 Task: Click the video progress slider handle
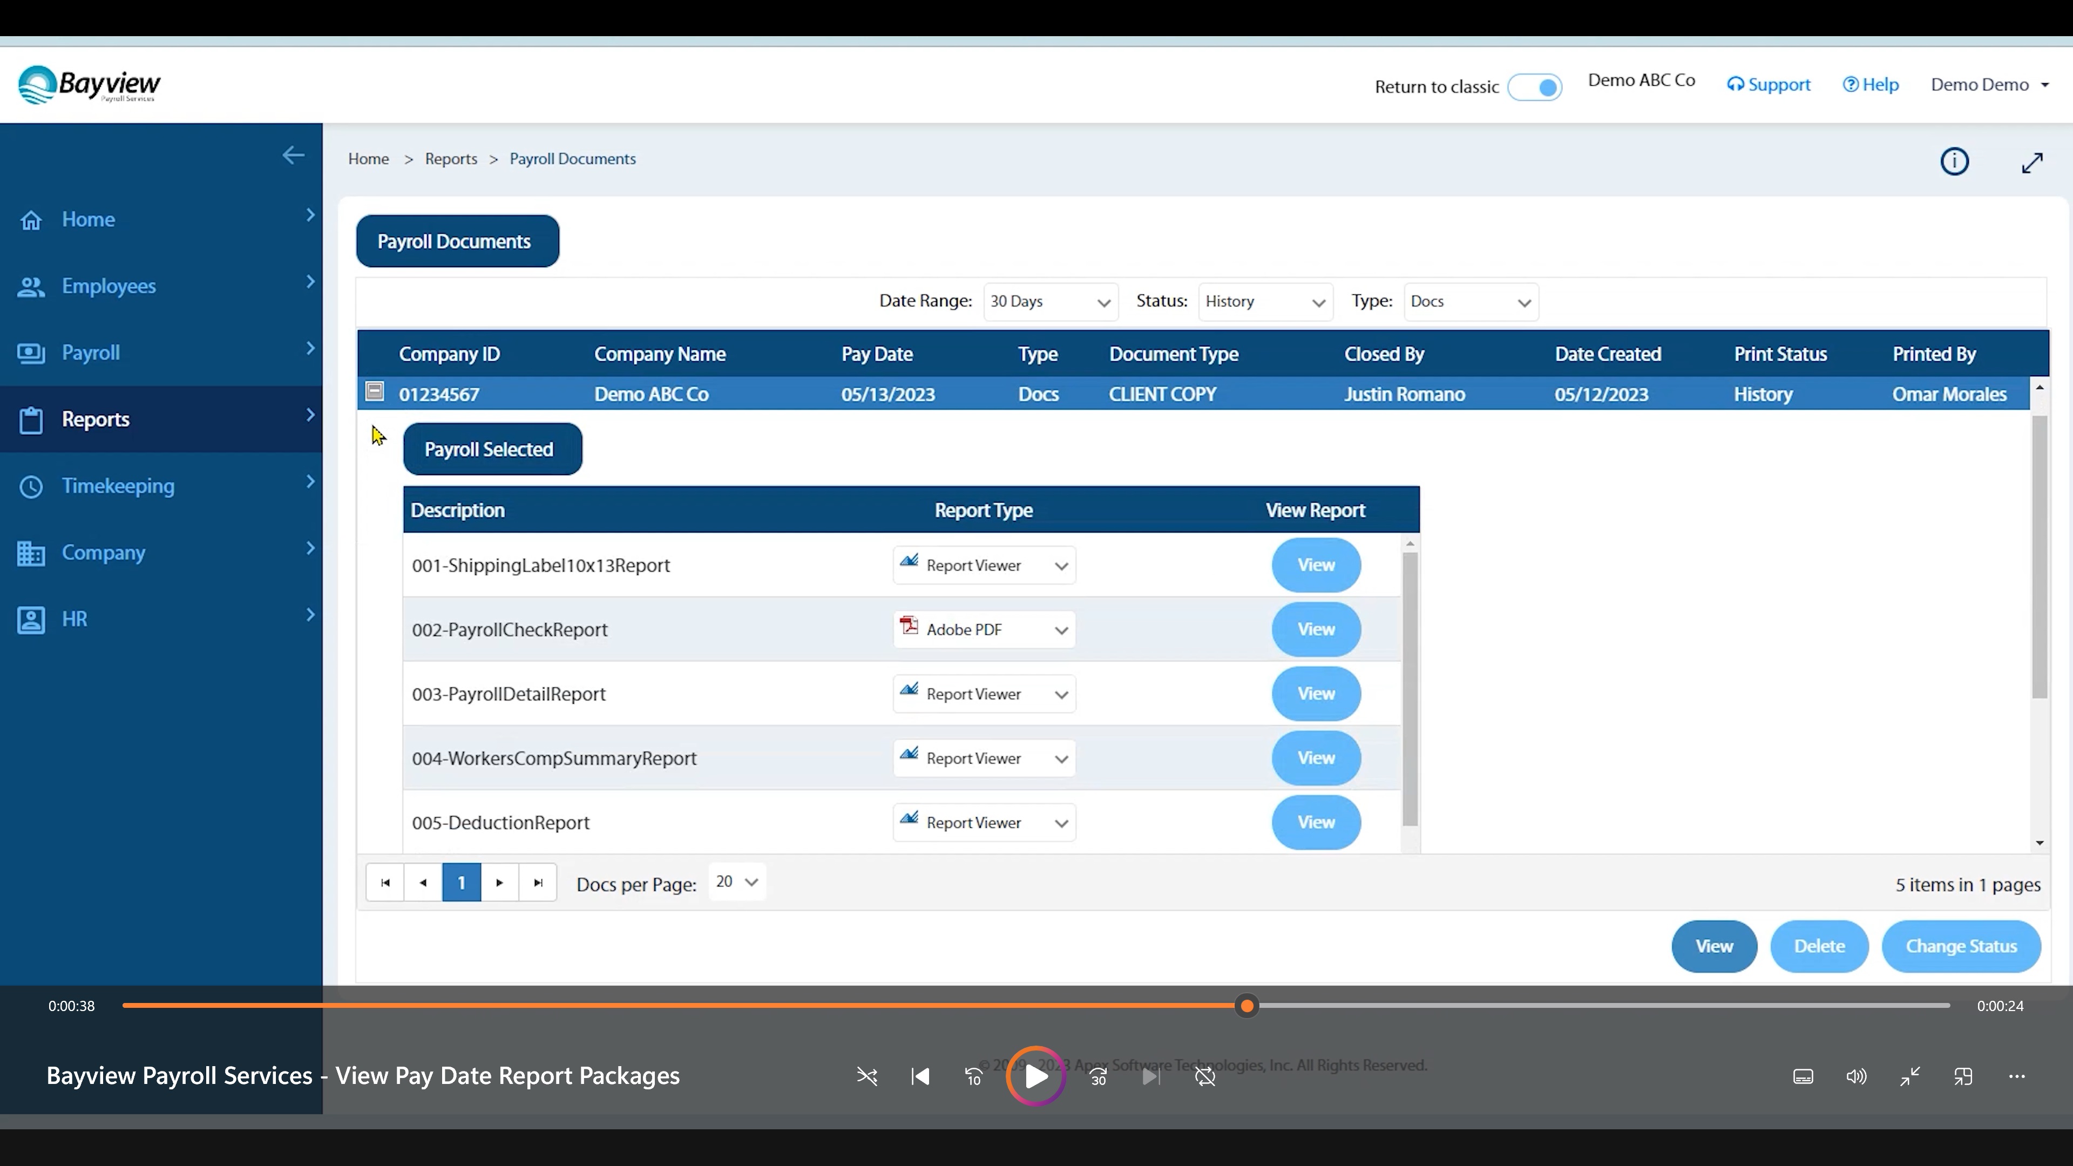tap(1246, 1006)
